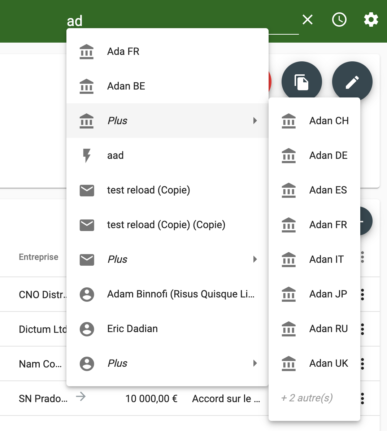Click SN Prado... company cell
The width and height of the screenshot is (387, 431).
point(43,399)
